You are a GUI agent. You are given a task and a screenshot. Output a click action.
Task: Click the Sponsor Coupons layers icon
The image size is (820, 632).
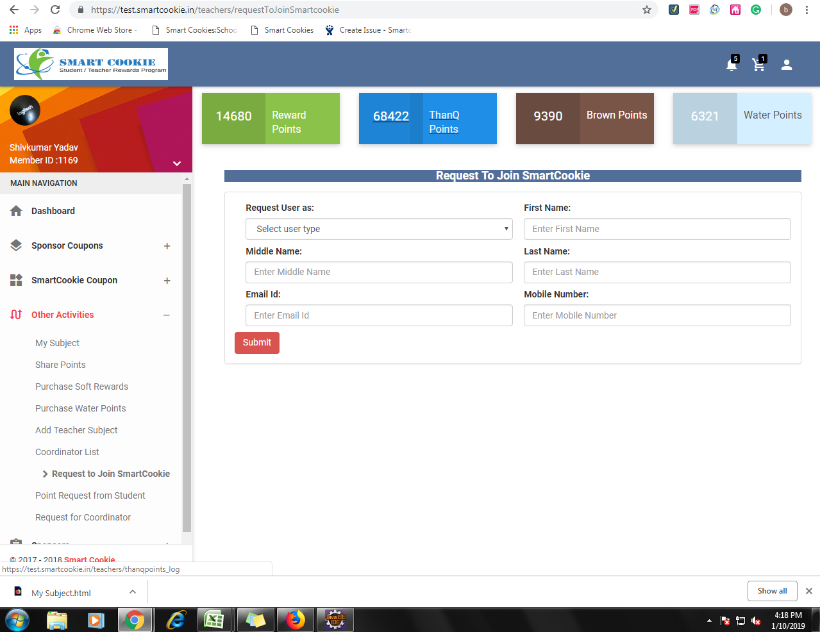point(17,245)
